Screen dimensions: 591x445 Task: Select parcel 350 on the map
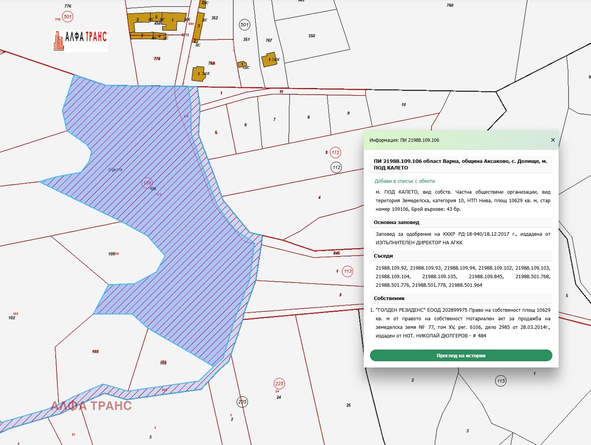311,36
